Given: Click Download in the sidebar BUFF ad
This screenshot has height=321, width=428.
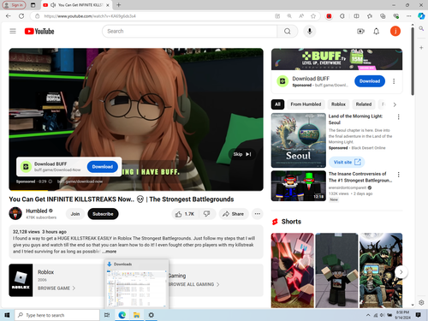Looking at the screenshot, I should pos(370,81).
